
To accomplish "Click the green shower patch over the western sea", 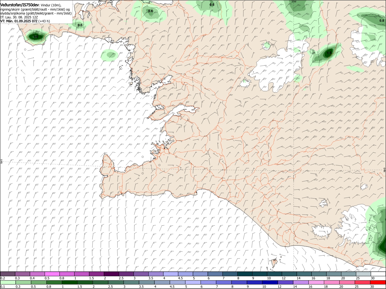I will 109,55.
